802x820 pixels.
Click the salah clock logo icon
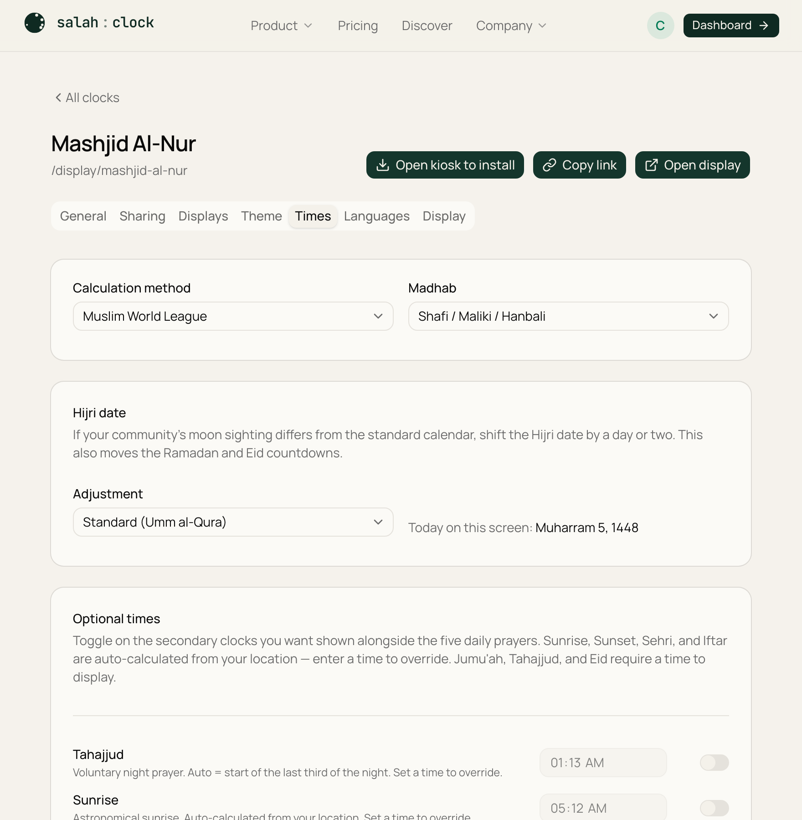point(35,23)
